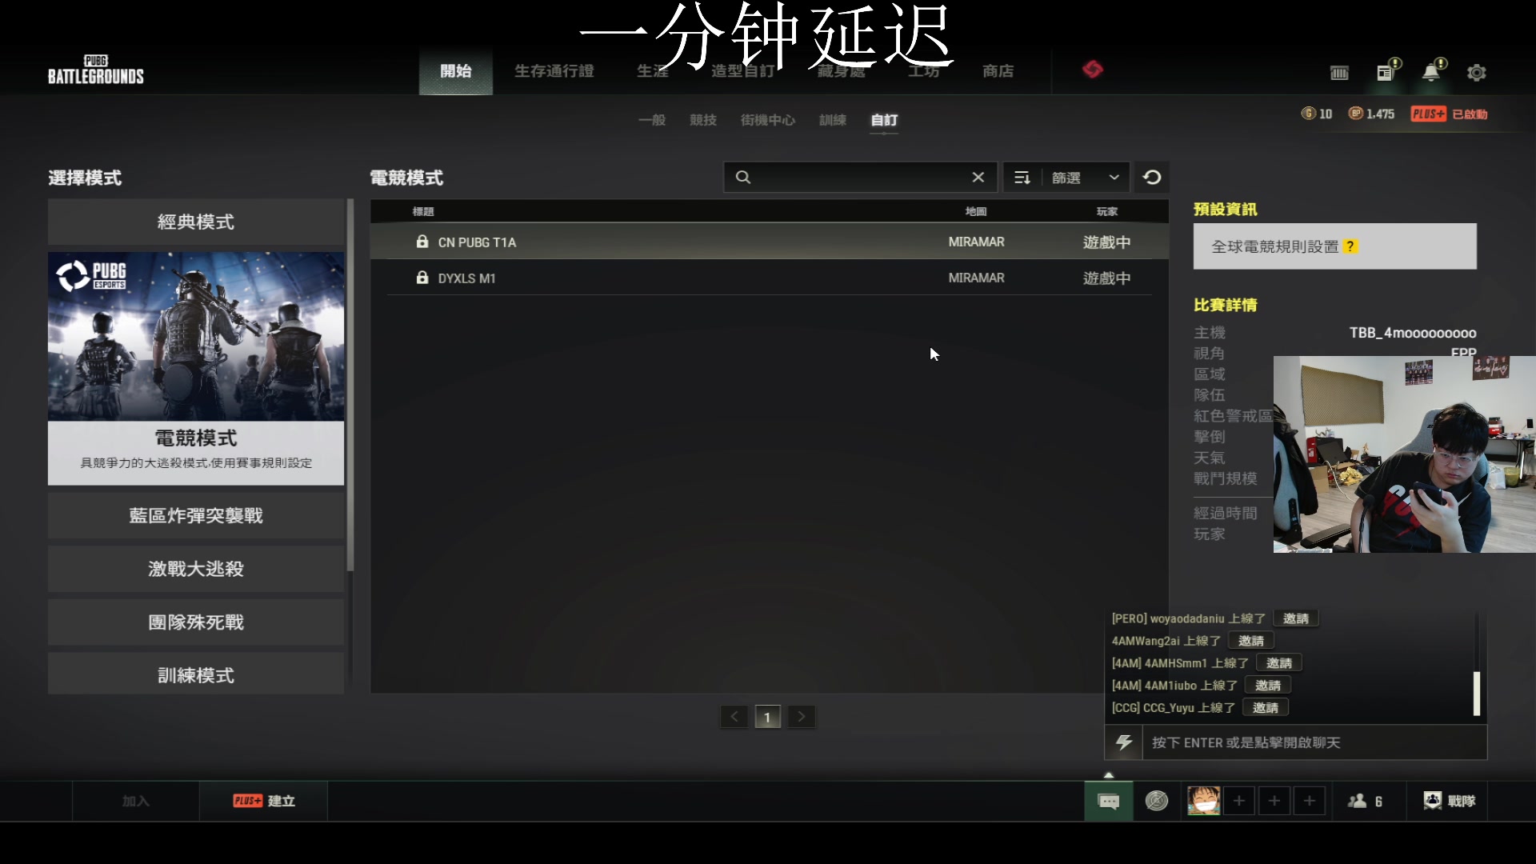This screenshot has height=864, width=1536.
Task: Go to next page arrow
Action: click(x=802, y=717)
